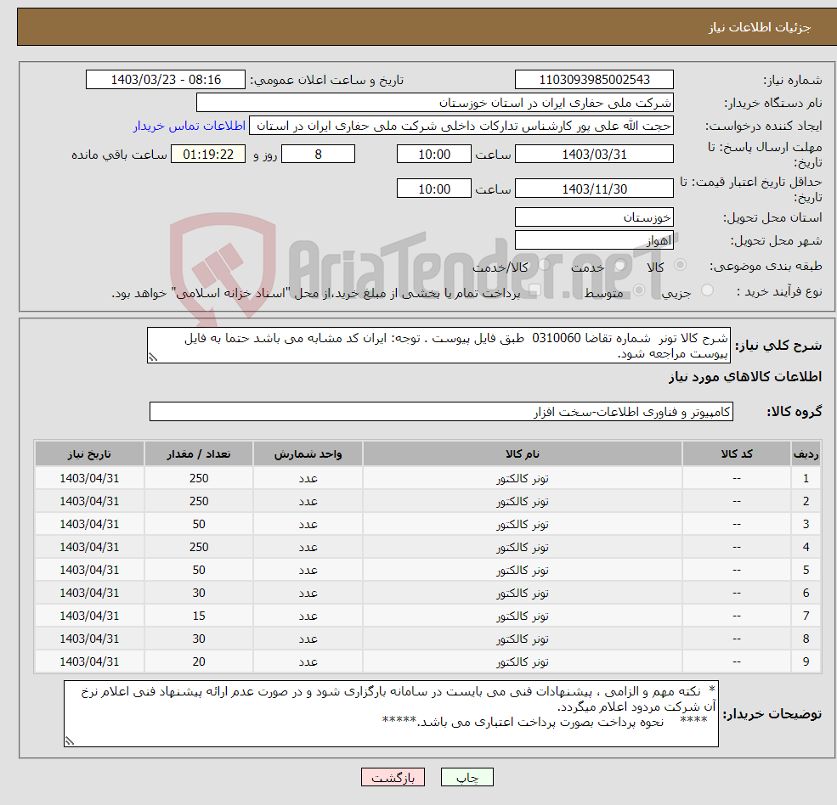This screenshot has height=805, width=837.
Task: Click the goods group field کامپیوتر و فناوری
Action: tap(442, 412)
